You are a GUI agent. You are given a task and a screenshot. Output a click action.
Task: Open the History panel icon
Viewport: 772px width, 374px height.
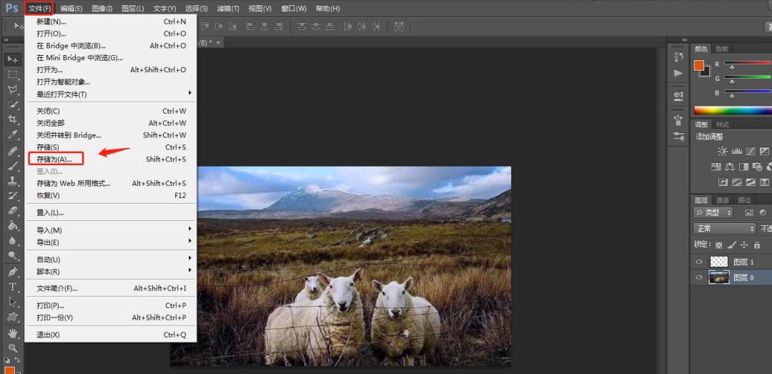tap(678, 57)
